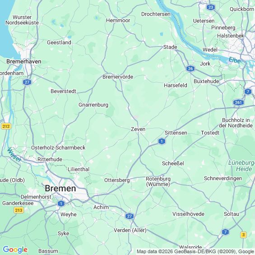Click the A26 highway shield near Jork
Viewport: 255px width, 255px height.
[x=190, y=69]
